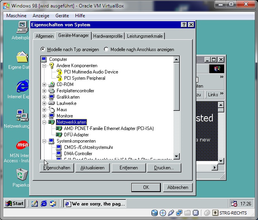The image size is (258, 220).
Task: Click the Papierkorb desktop icon
Action: (22, 174)
